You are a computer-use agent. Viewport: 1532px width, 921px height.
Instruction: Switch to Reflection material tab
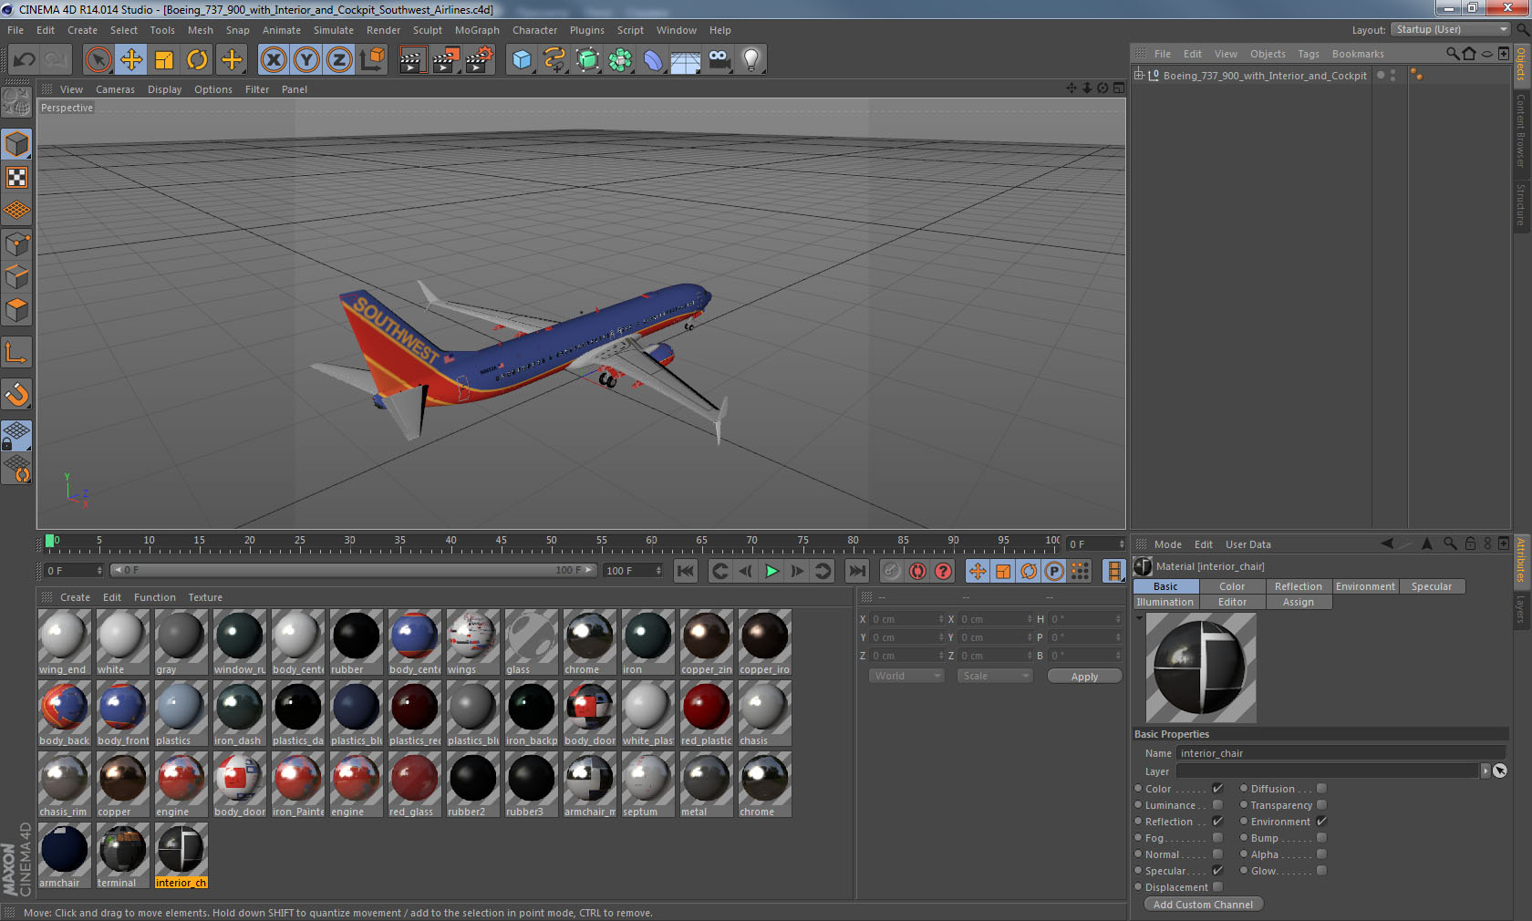point(1298,586)
